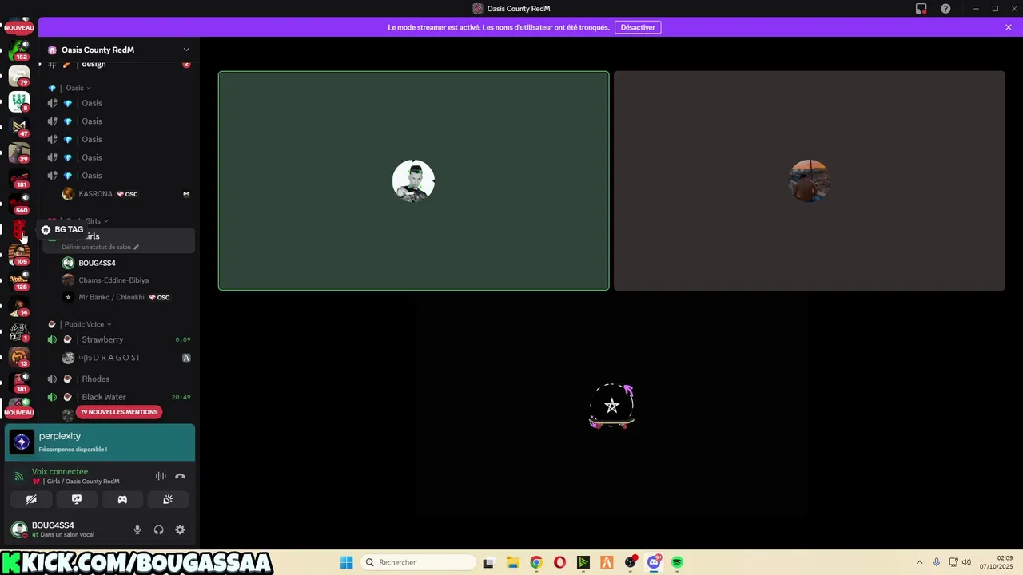Click the top NOUVEAU unread indicator
The width and height of the screenshot is (1023, 575).
[x=19, y=27]
